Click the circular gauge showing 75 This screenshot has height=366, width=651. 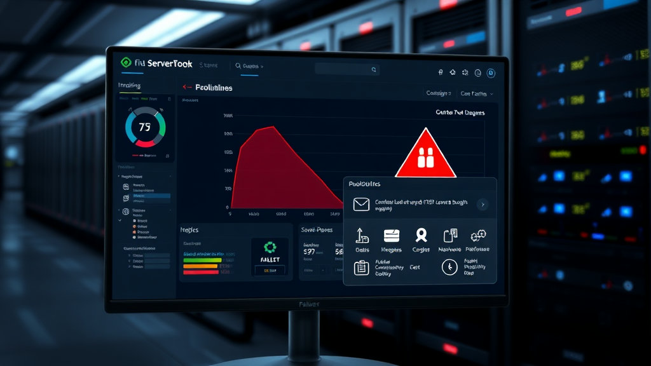pyautogui.click(x=146, y=127)
